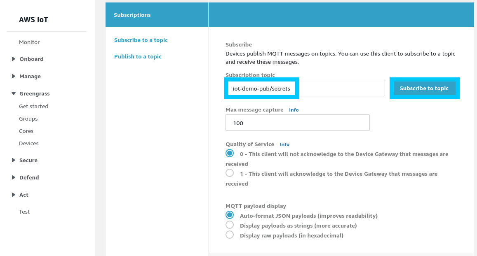The height and width of the screenshot is (256, 477).
Task: Collapse the Greengrass section arrow
Action: click(14, 93)
